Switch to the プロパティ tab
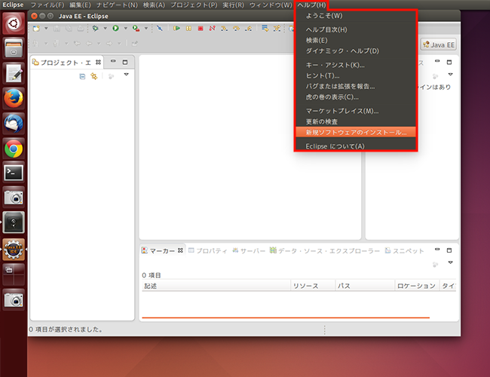 pos(208,251)
